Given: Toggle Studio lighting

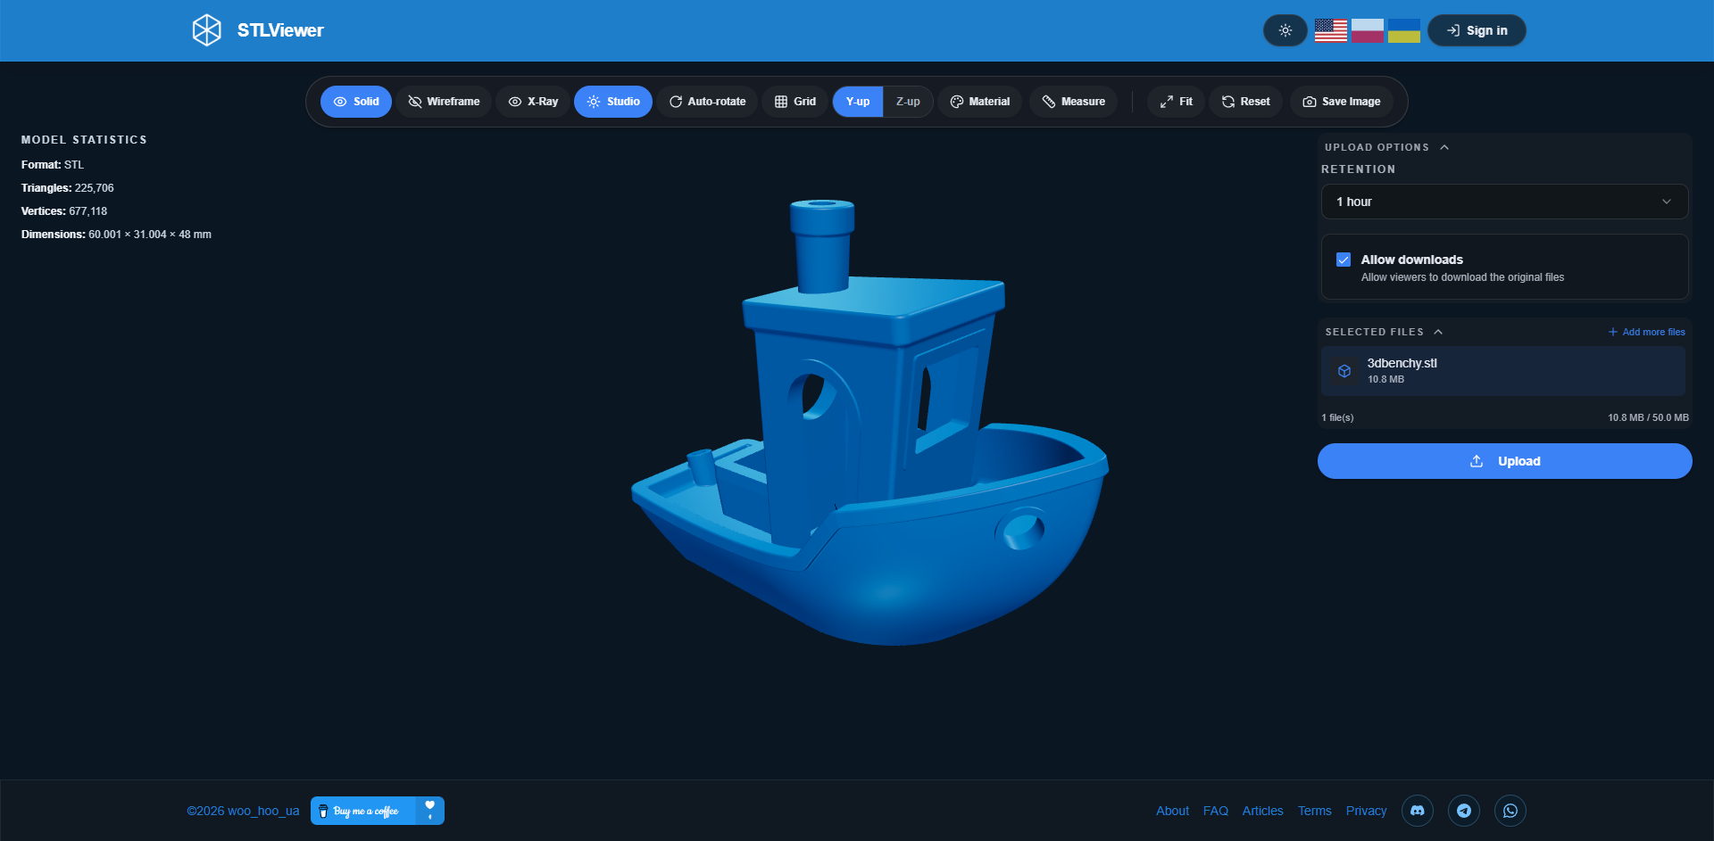Looking at the screenshot, I should coord(613,102).
